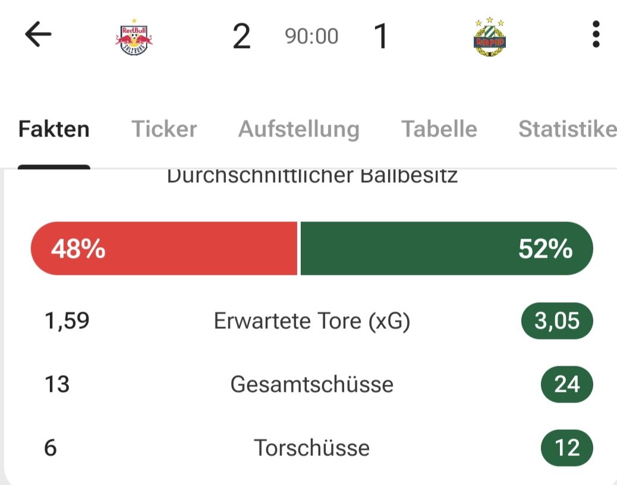Screen dimensions: 617x485
Task: Tap the green 24 total shots badge
Action: (x=566, y=384)
